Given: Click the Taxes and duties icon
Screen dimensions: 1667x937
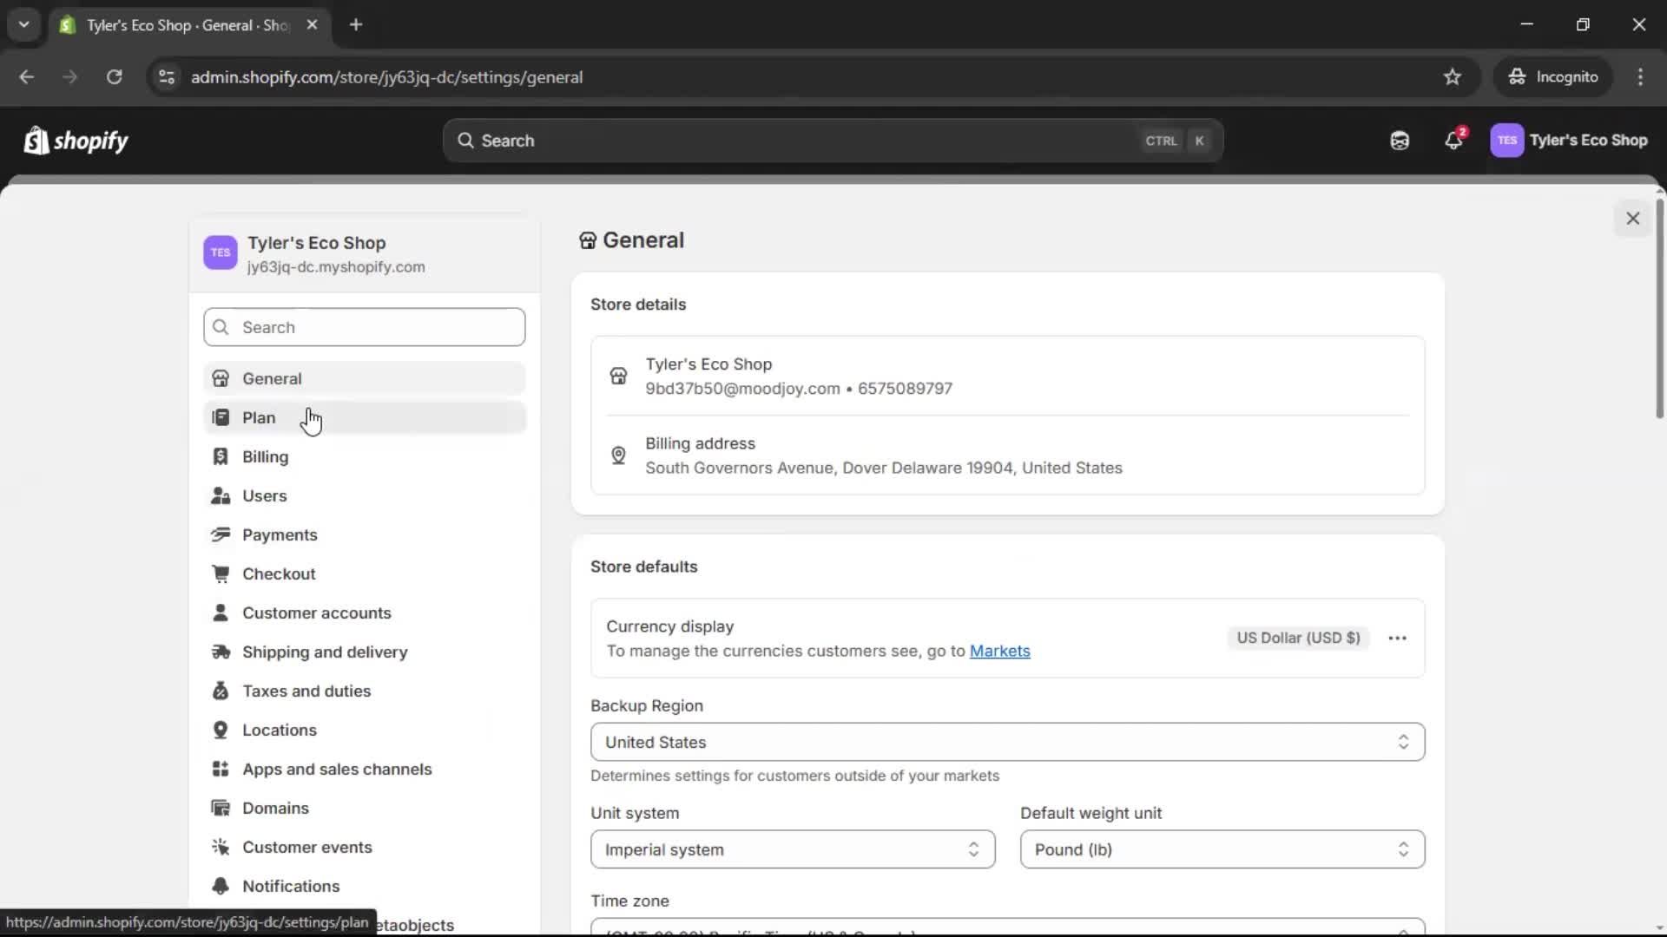Looking at the screenshot, I should point(221,691).
